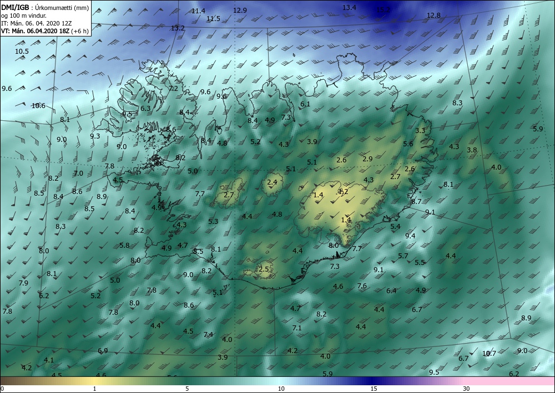Click the "1" label on the color scale
555x393 pixels.
94,389
